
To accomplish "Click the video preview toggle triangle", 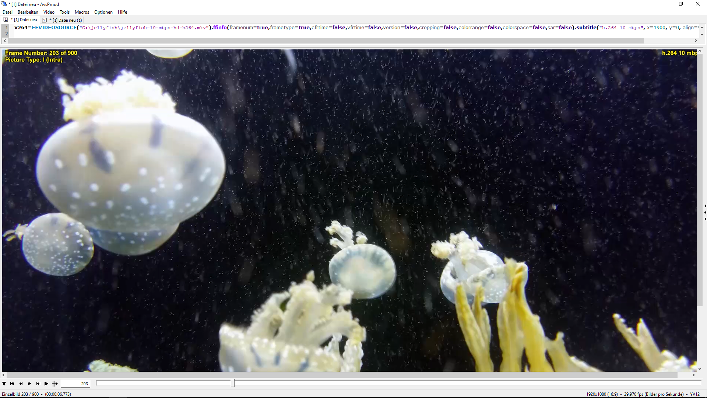I will click(4, 384).
